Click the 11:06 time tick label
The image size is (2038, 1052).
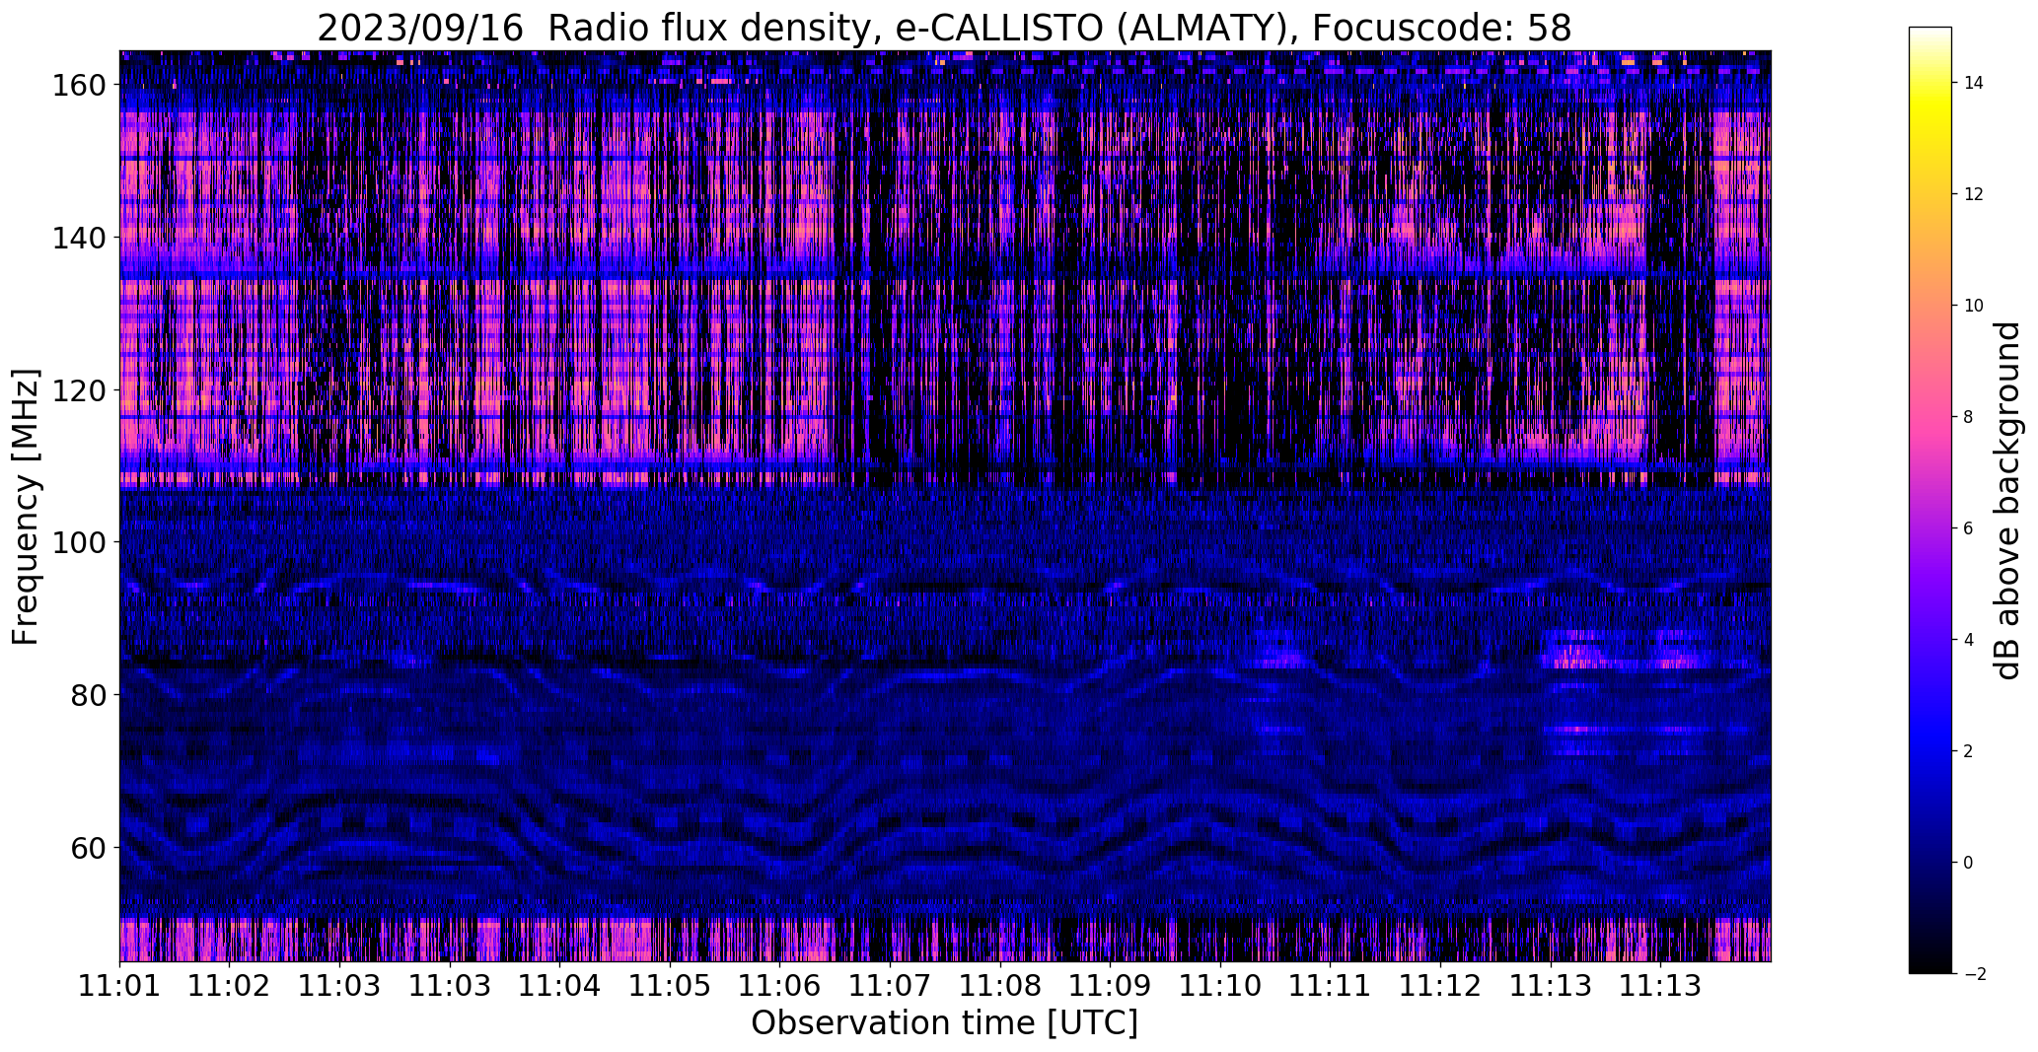tap(780, 986)
